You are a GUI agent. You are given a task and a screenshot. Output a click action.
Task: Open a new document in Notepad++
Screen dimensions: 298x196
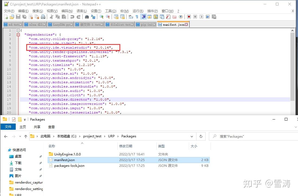tap(6, 17)
